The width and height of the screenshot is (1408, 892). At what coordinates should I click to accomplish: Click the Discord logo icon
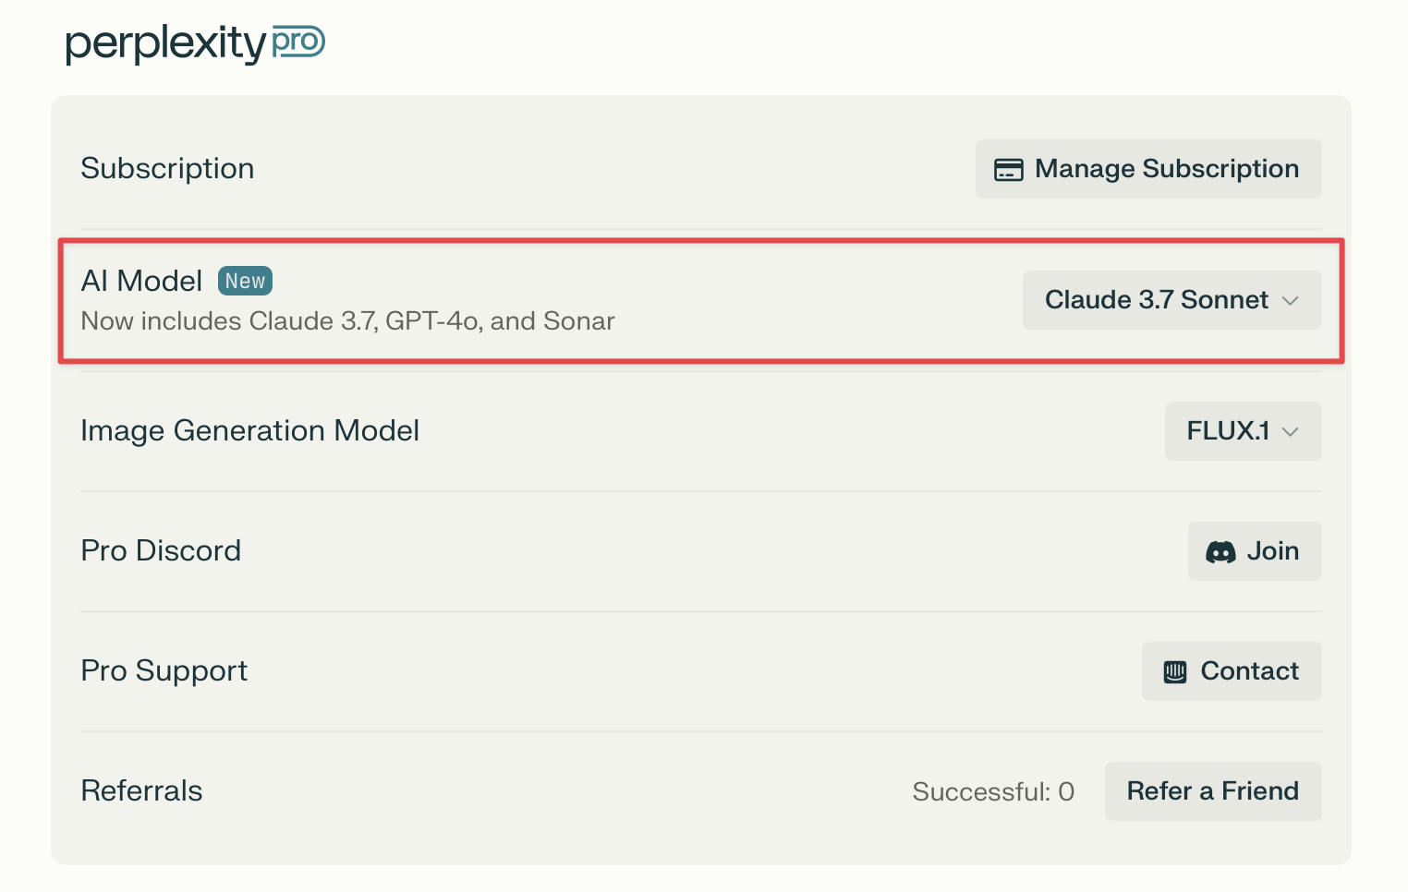click(1220, 552)
